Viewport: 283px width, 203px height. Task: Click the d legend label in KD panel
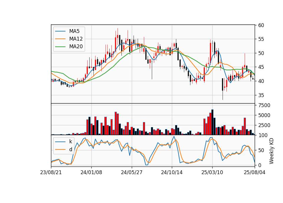70,149
